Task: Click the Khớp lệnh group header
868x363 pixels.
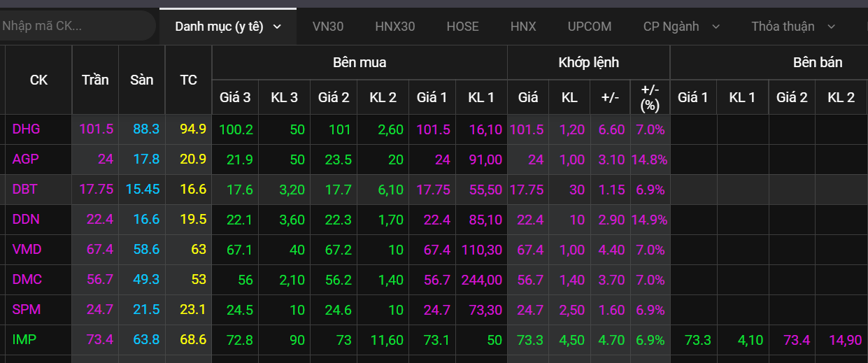Action: (588, 62)
